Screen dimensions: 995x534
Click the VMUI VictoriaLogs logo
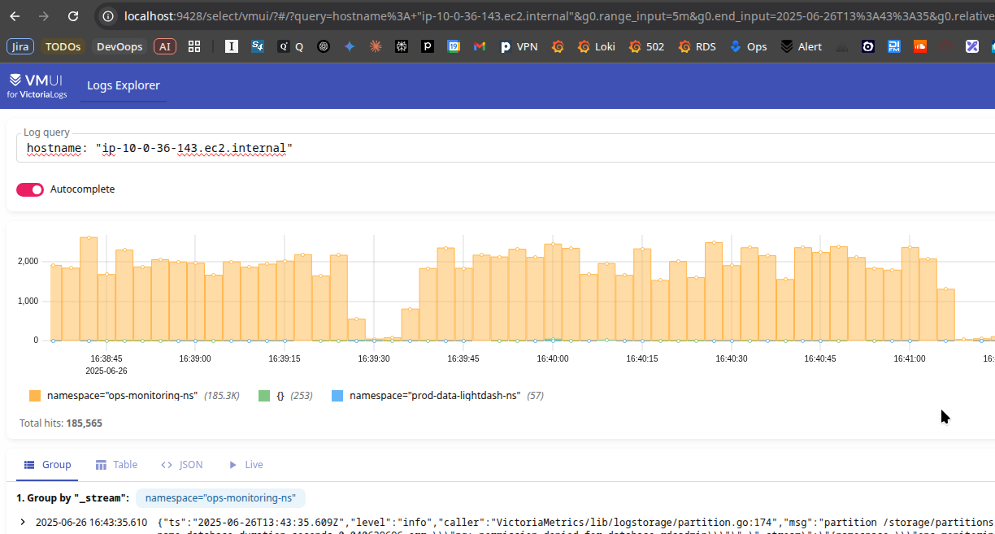tap(37, 85)
